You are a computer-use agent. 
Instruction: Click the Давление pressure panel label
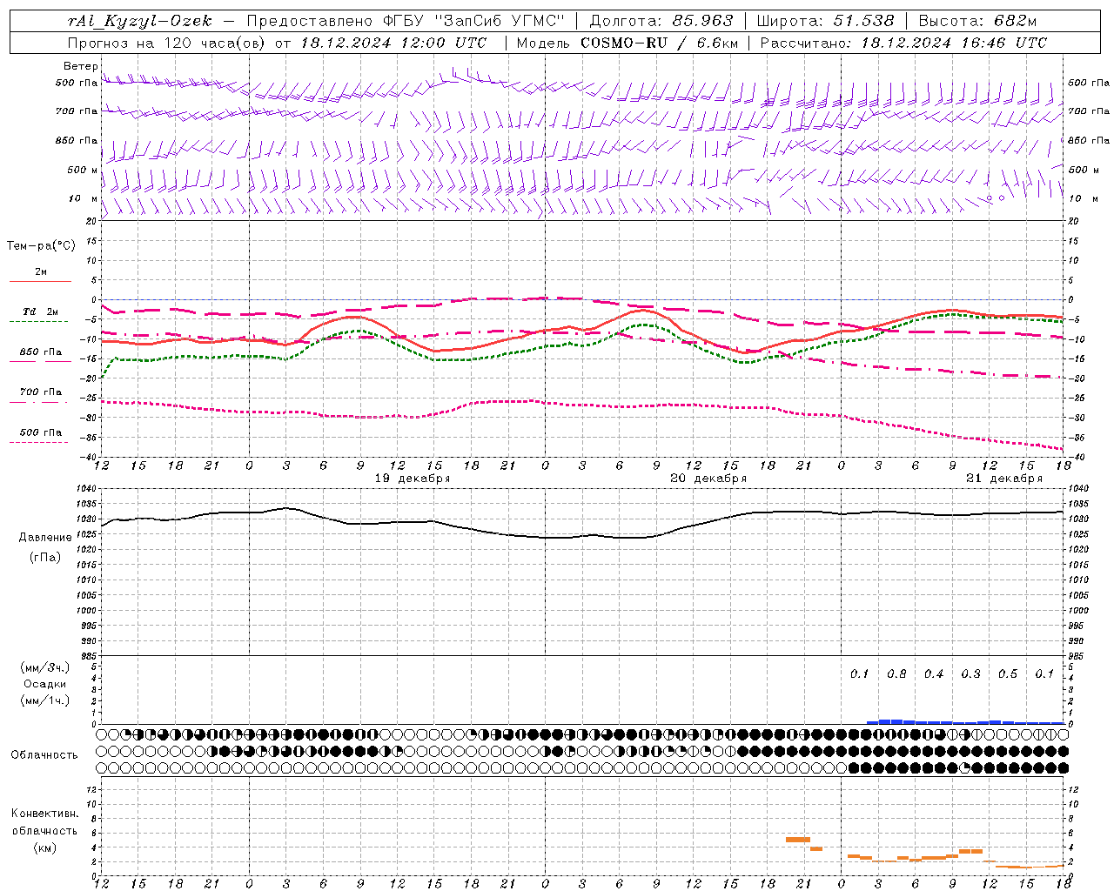(45, 538)
